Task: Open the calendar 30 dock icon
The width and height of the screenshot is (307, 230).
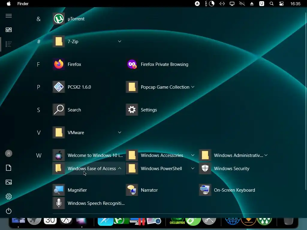Action: pyautogui.click(x=50, y=221)
